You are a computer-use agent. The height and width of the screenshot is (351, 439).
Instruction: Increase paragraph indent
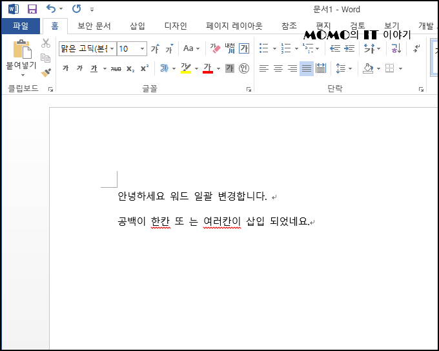click(349, 48)
